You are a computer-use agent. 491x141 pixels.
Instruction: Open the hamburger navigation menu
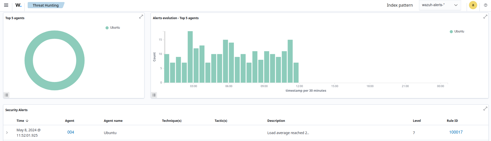point(6,5)
